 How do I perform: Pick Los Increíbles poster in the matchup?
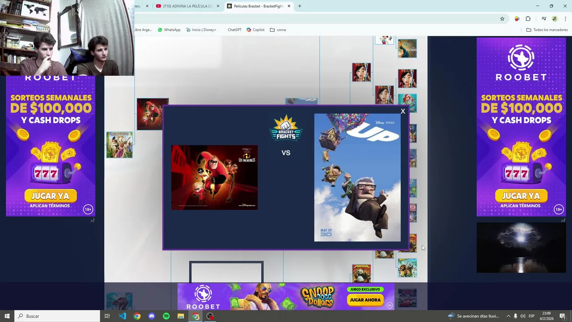pyautogui.click(x=214, y=178)
